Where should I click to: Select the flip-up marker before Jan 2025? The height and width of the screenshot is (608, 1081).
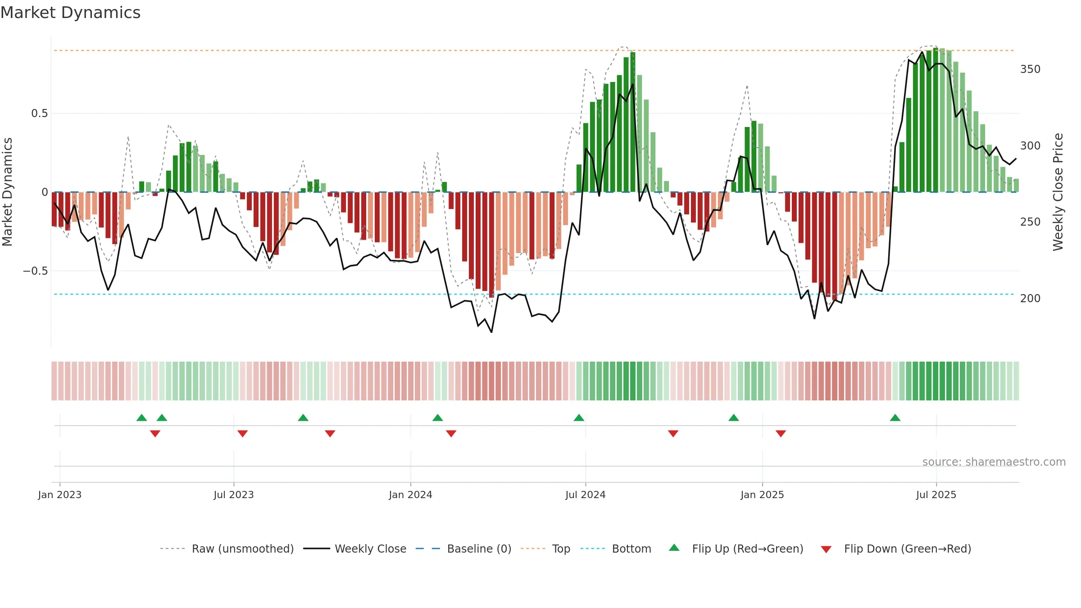[734, 417]
